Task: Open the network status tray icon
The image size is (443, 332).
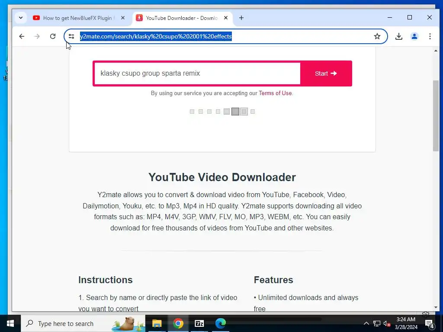Action: [x=377, y=323]
